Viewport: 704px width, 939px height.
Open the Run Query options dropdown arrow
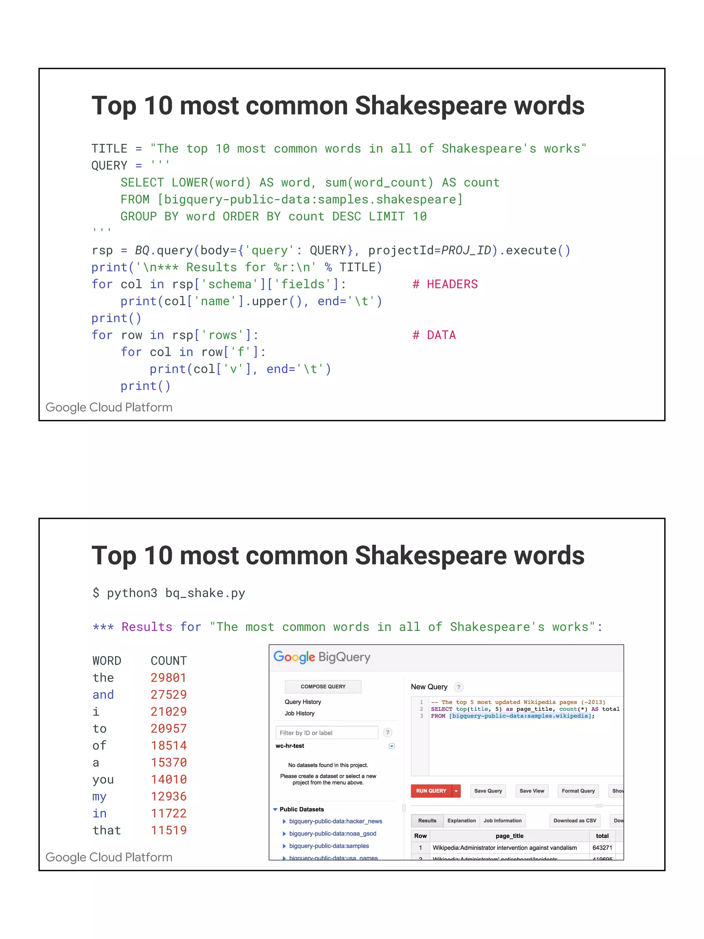coord(456,791)
